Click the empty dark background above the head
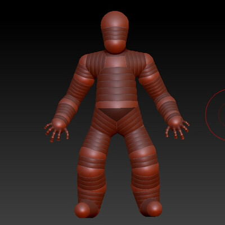This screenshot has width=225, height=225. pyautogui.click(x=115, y=5)
